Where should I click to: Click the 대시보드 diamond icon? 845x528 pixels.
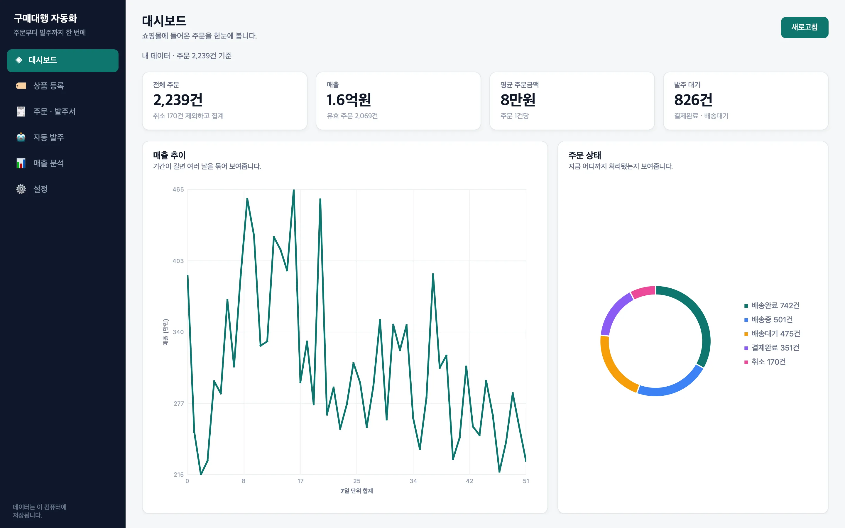pos(19,60)
